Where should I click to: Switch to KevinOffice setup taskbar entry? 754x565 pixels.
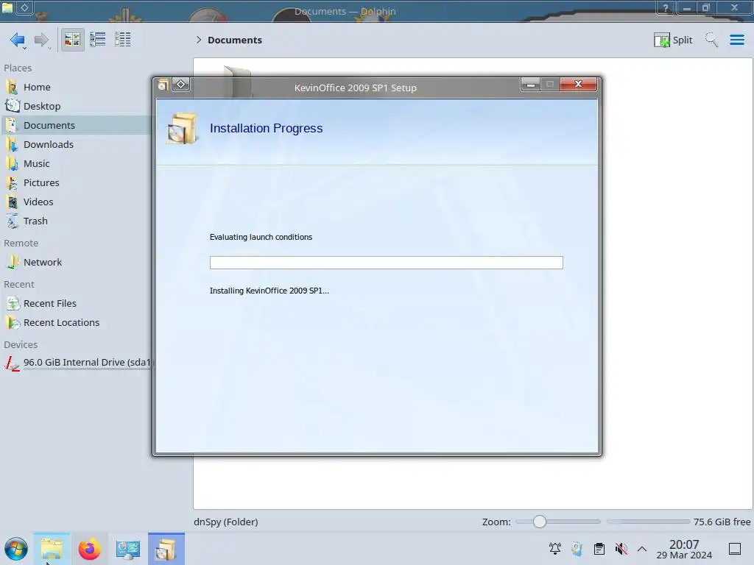click(166, 549)
